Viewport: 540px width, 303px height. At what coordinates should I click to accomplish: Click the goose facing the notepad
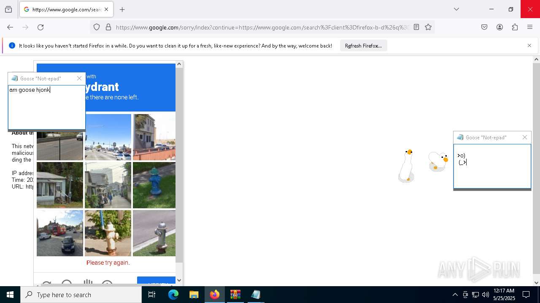point(438,162)
